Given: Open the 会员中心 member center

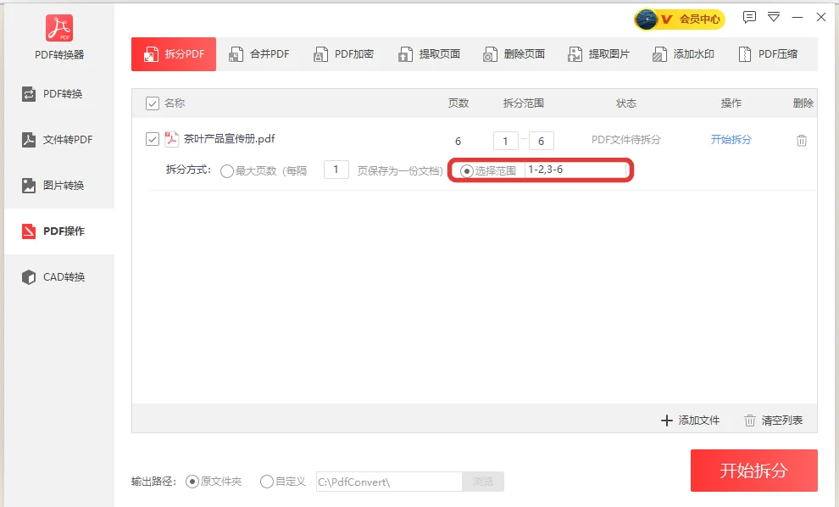Looking at the screenshot, I should [x=680, y=19].
